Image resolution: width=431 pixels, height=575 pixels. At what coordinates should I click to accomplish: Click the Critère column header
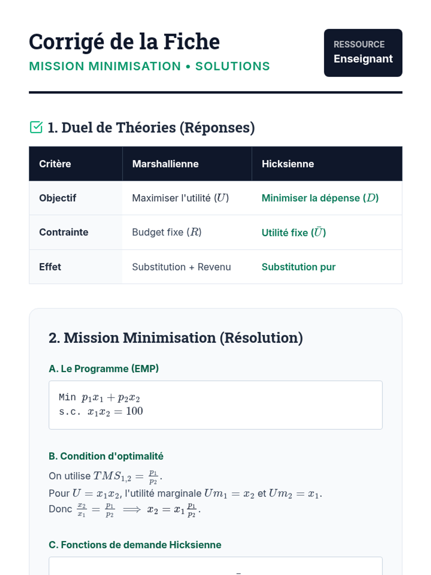click(x=55, y=164)
